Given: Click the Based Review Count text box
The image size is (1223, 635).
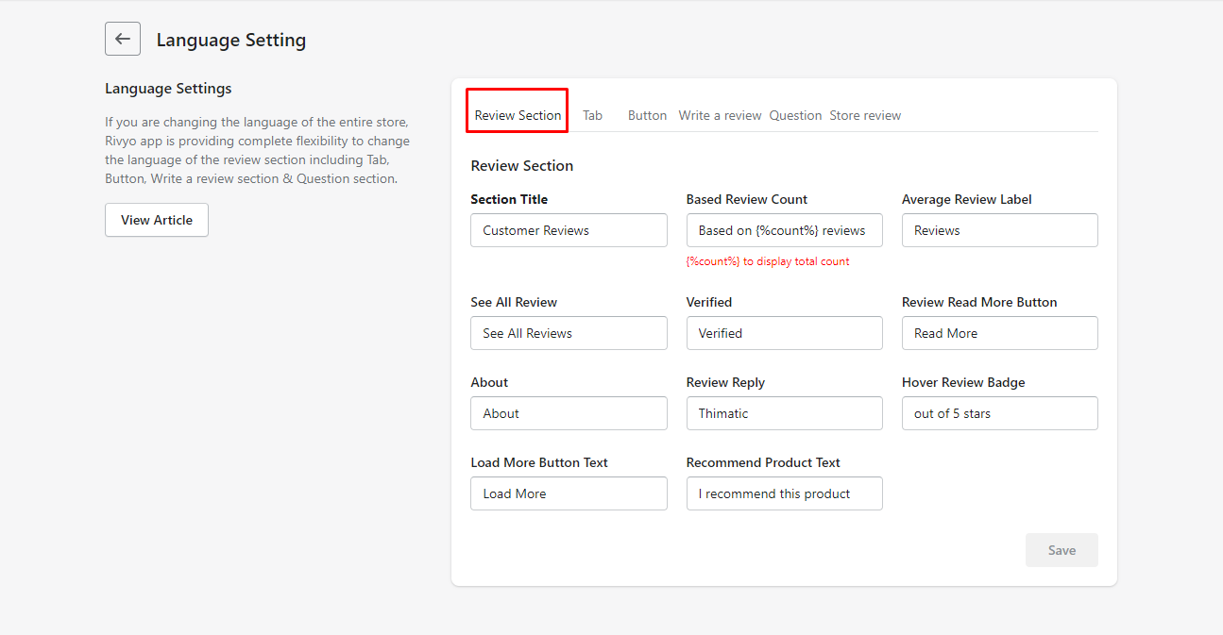Looking at the screenshot, I should pos(784,229).
